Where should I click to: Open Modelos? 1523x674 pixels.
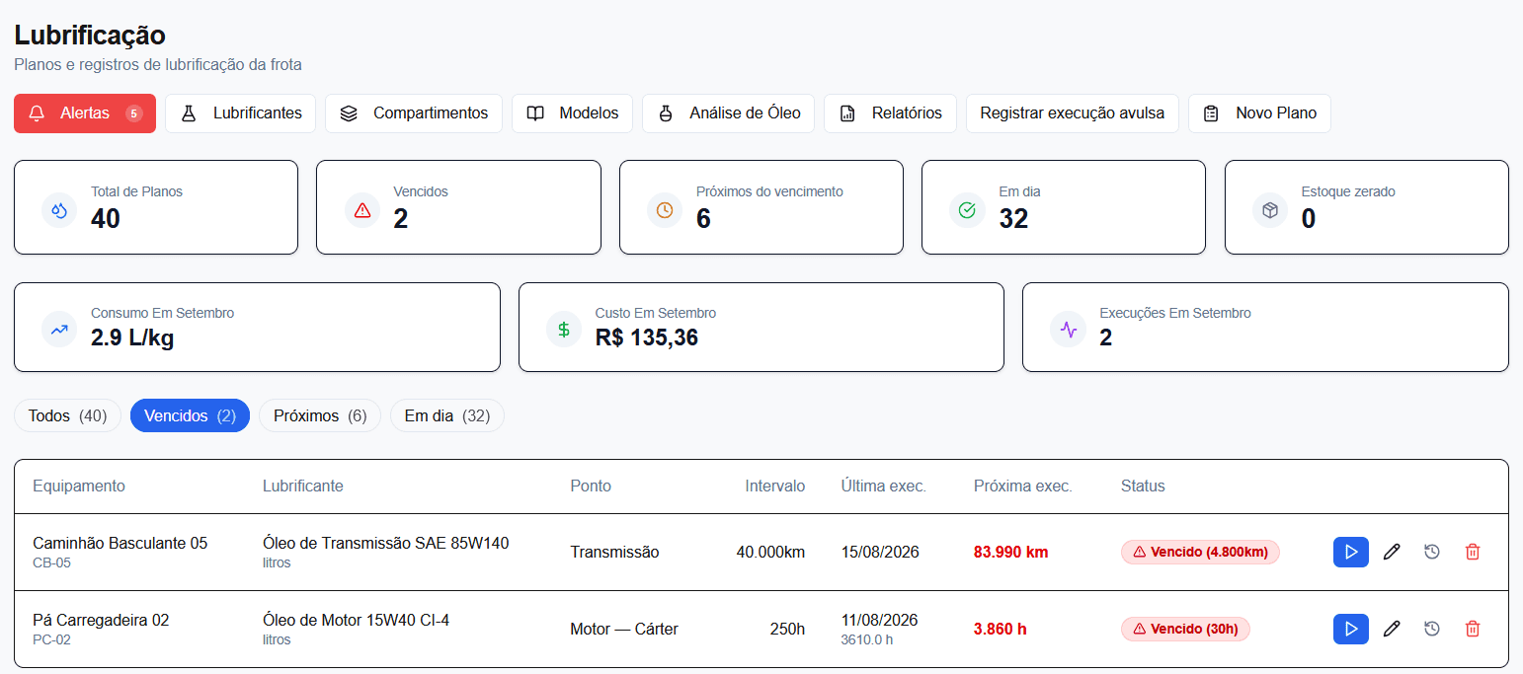(x=572, y=113)
